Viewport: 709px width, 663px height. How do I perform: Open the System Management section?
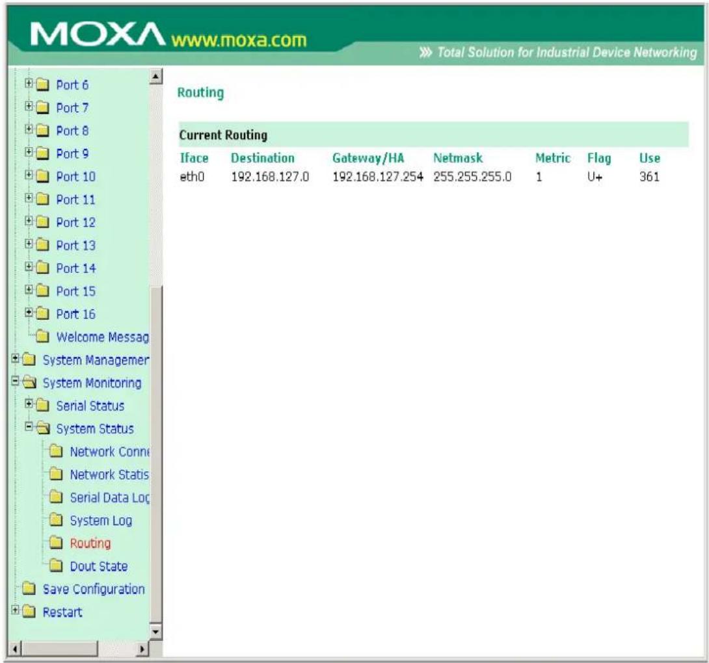96,360
